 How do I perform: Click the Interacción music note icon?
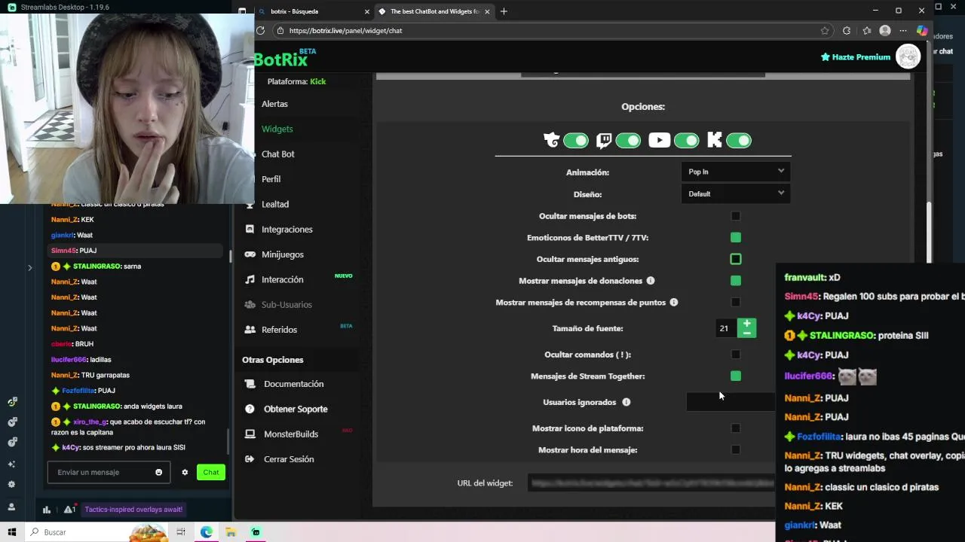[x=250, y=279]
